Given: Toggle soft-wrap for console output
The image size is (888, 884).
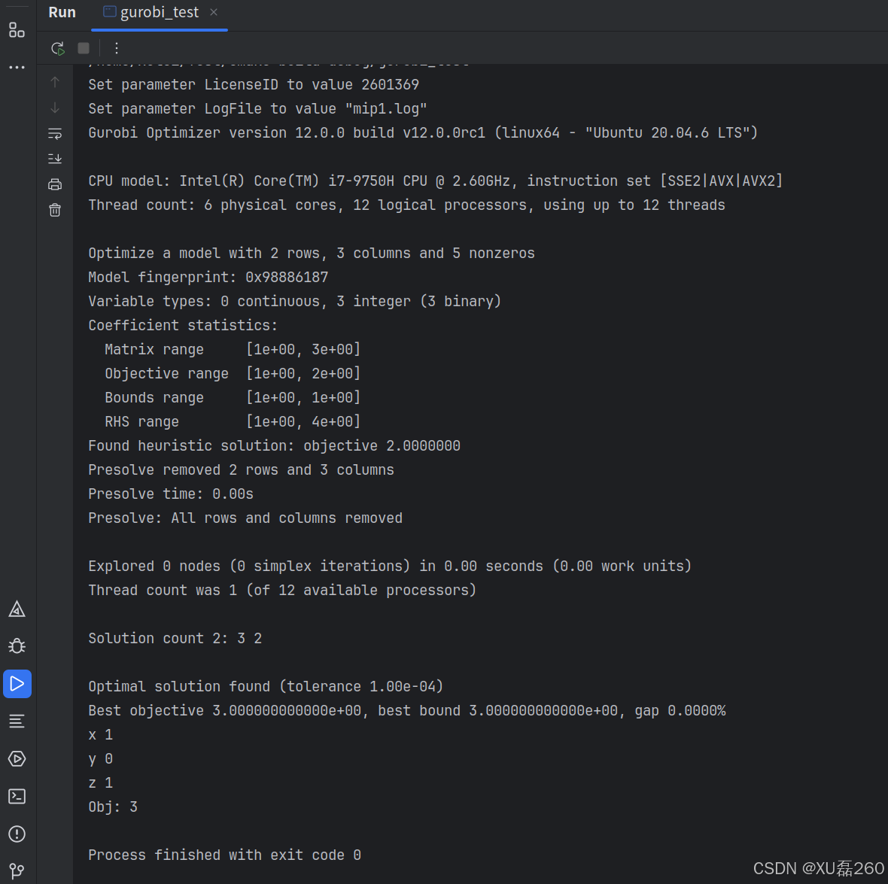Looking at the screenshot, I should [54, 133].
